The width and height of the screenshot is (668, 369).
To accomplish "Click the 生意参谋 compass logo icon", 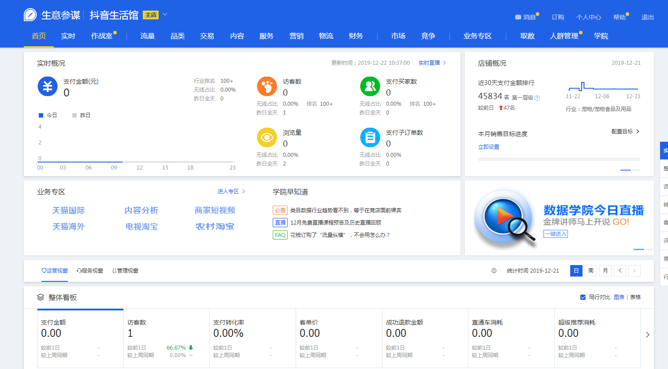I will 30,15.
